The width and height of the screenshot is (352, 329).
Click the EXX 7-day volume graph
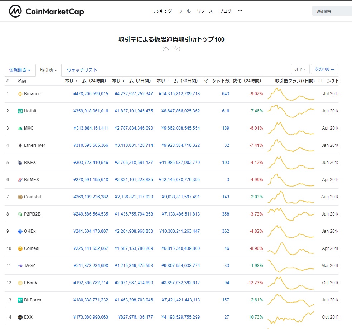pos(291,317)
